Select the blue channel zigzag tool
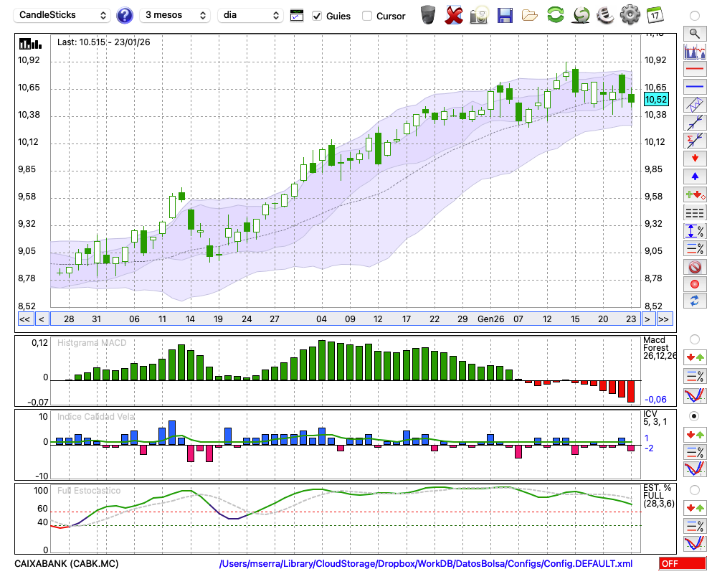The width and height of the screenshot is (717, 574). pos(695,105)
